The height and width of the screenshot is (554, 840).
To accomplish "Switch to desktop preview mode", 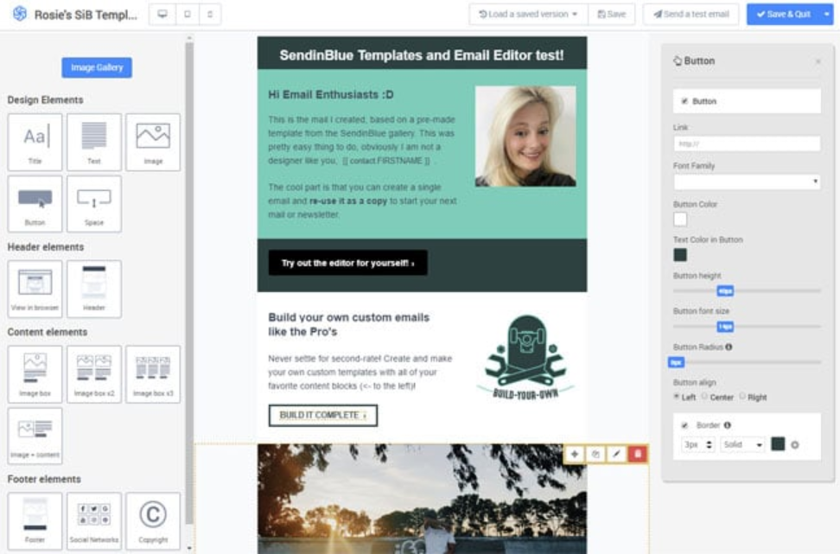I will click(162, 14).
